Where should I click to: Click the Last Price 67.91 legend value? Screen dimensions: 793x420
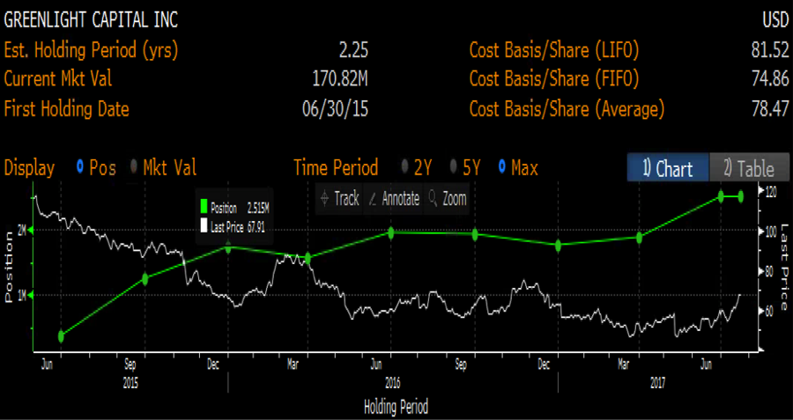coord(256,227)
